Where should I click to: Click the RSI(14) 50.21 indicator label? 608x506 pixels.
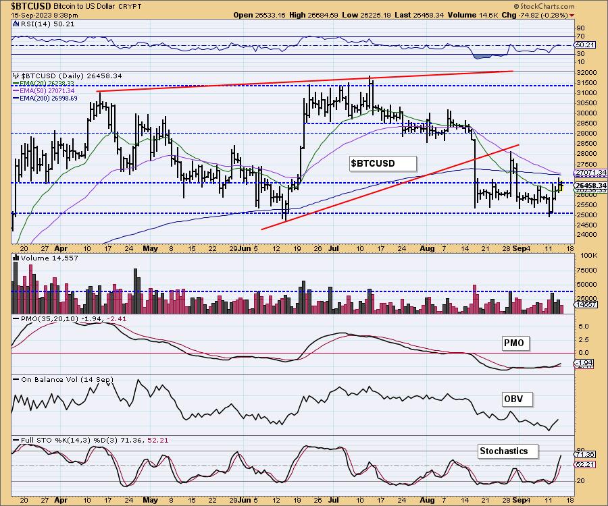47,24
